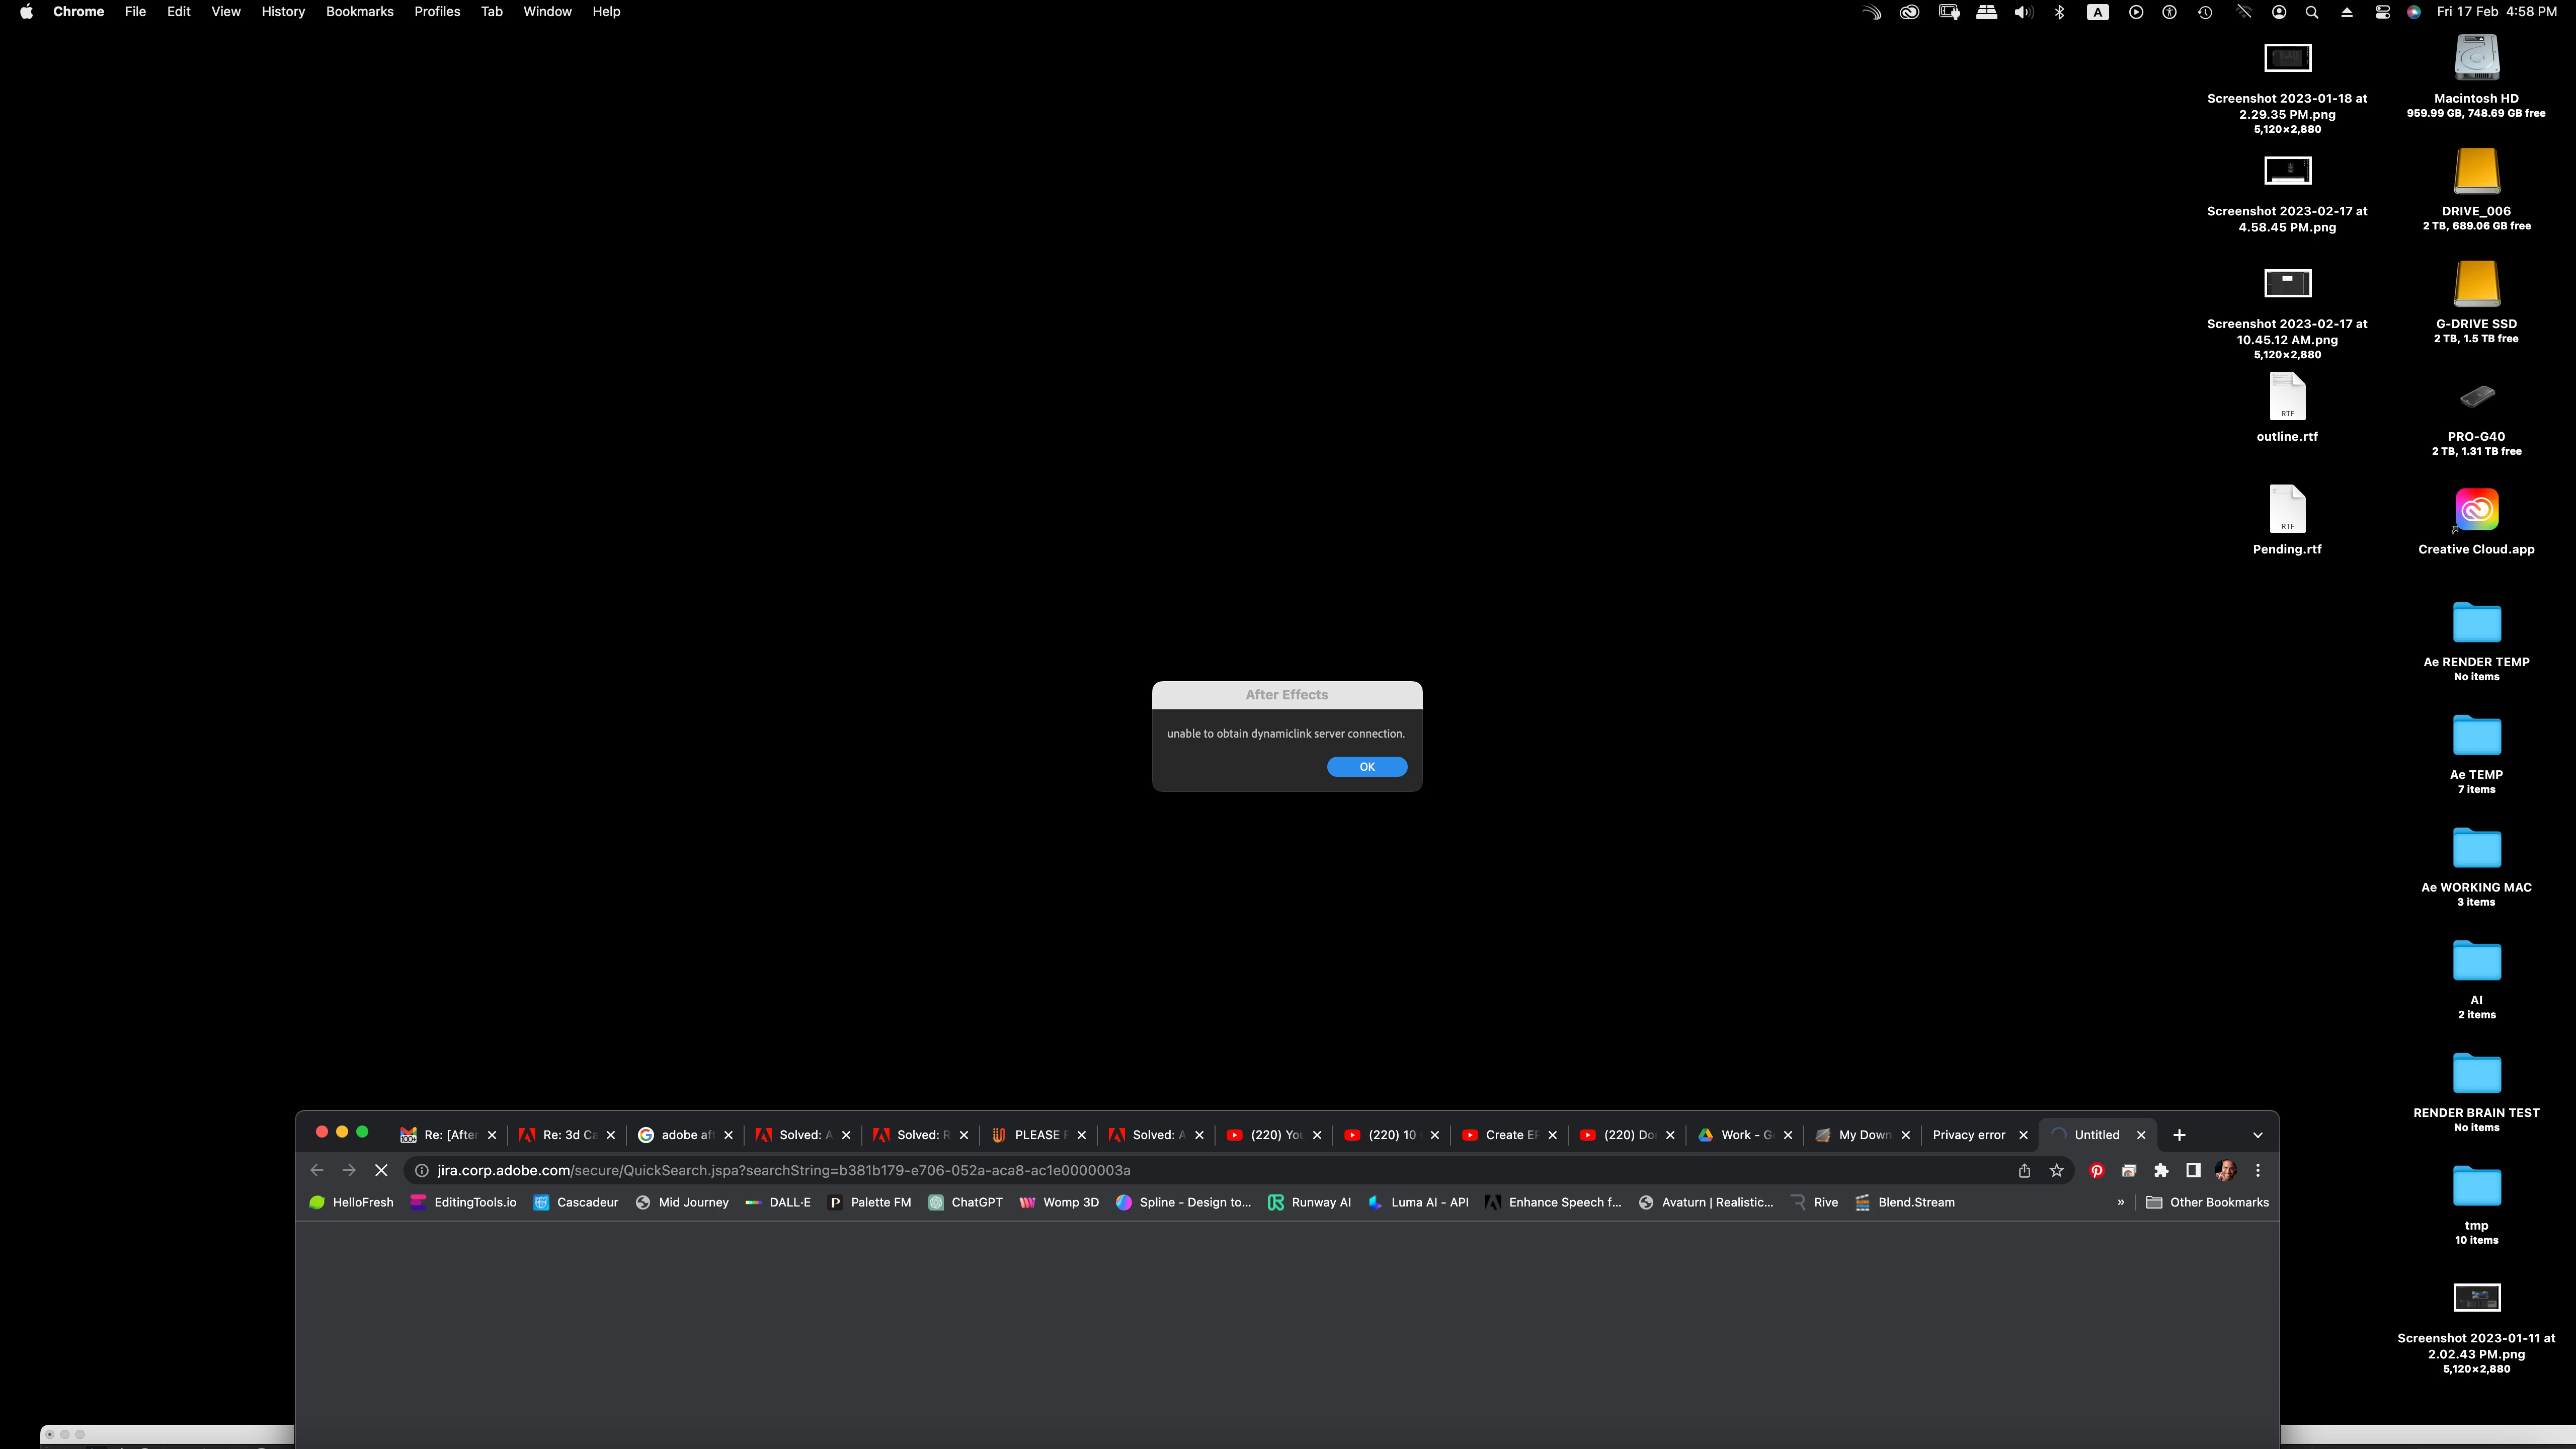Bookmark this page with the star icon

point(2057,1170)
